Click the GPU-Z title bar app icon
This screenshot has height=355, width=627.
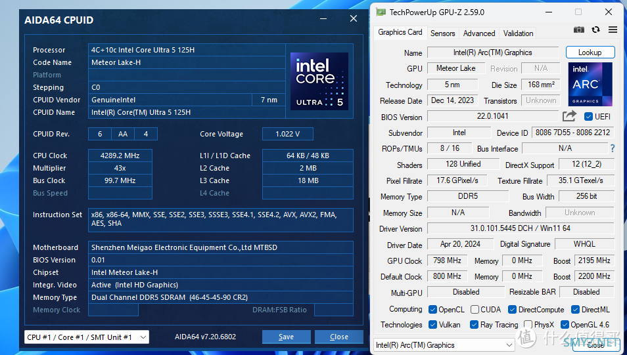[381, 12]
